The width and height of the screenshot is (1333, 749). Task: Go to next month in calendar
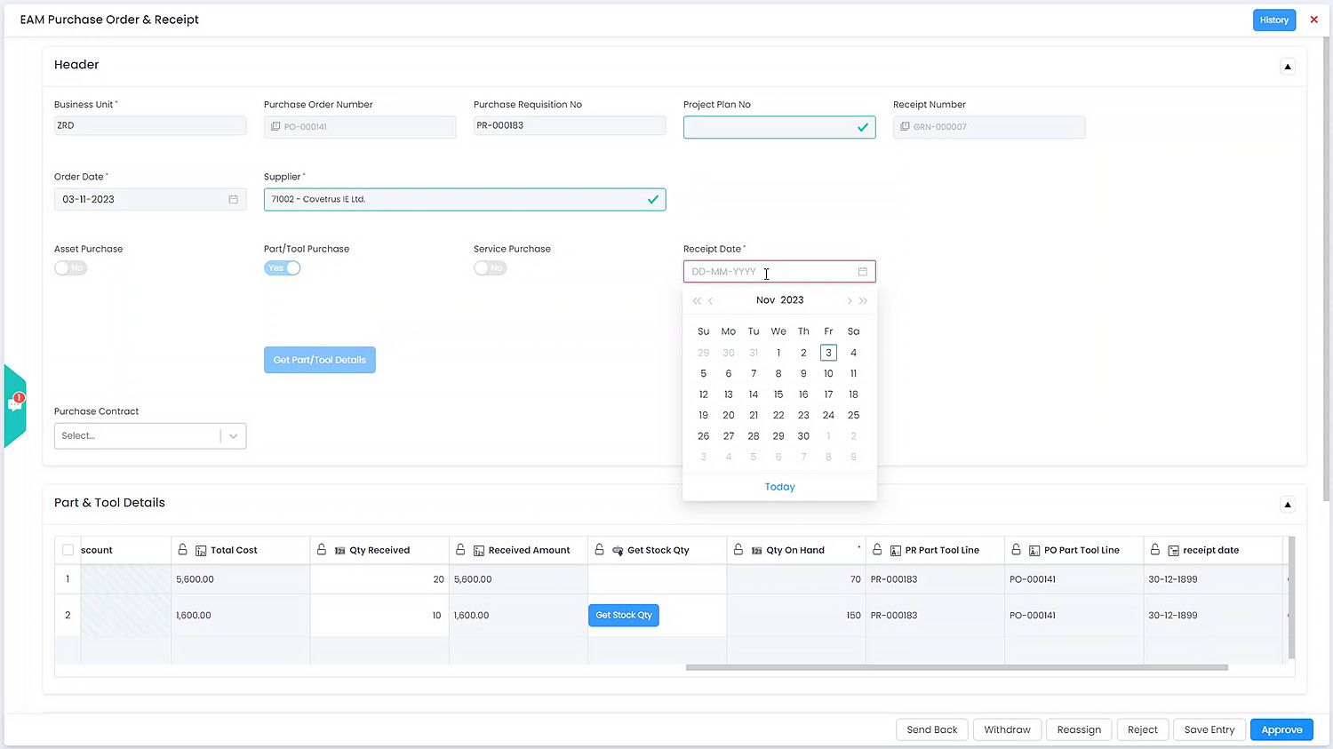pyautogui.click(x=849, y=301)
